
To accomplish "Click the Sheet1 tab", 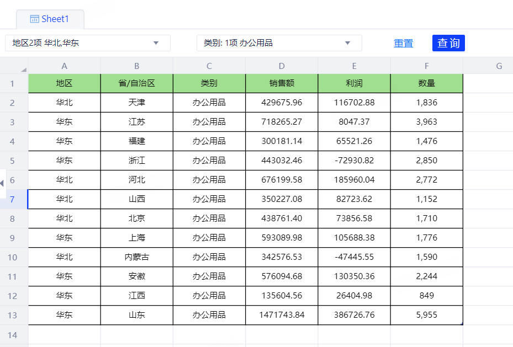I will point(50,19).
